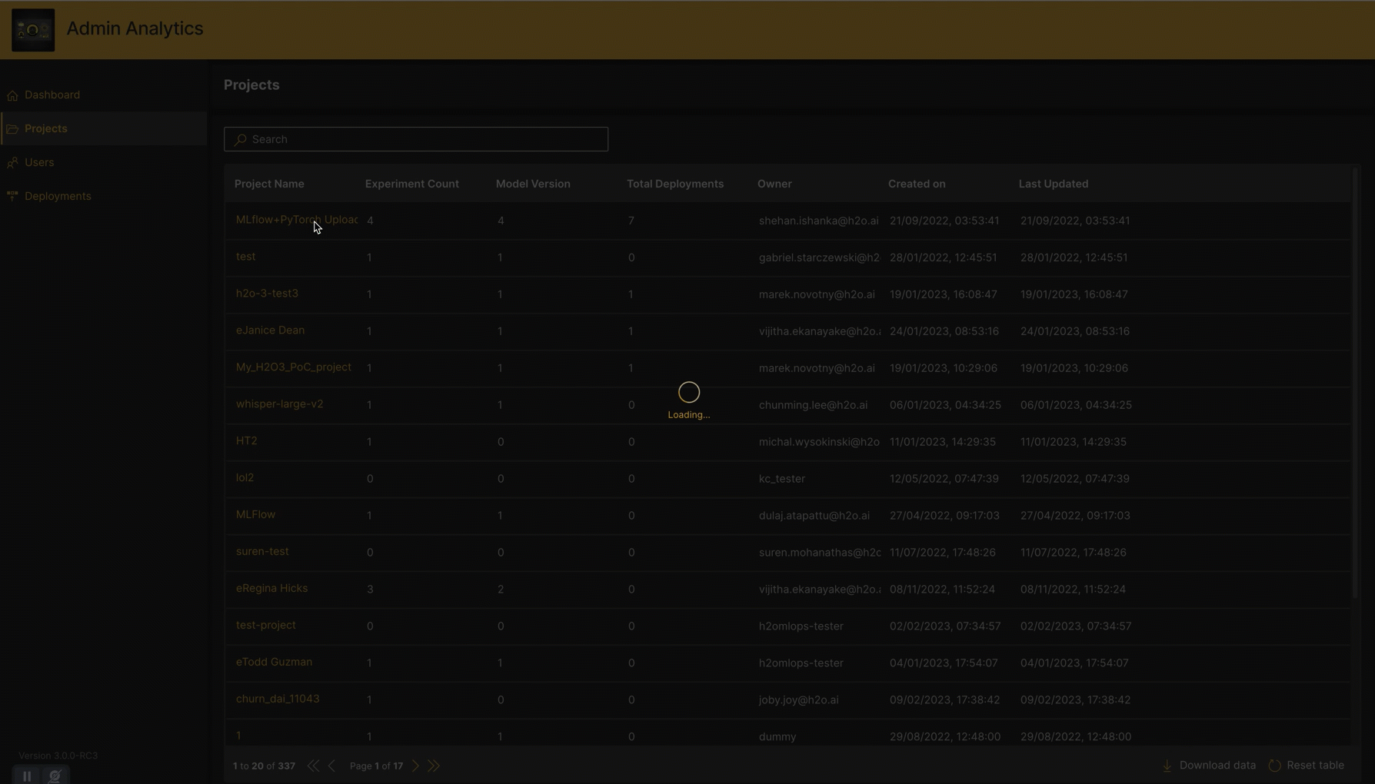Open the Deployments sidebar menu item
Image resolution: width=1375 pixels, height=784 pixels.
tap(58, 196)
